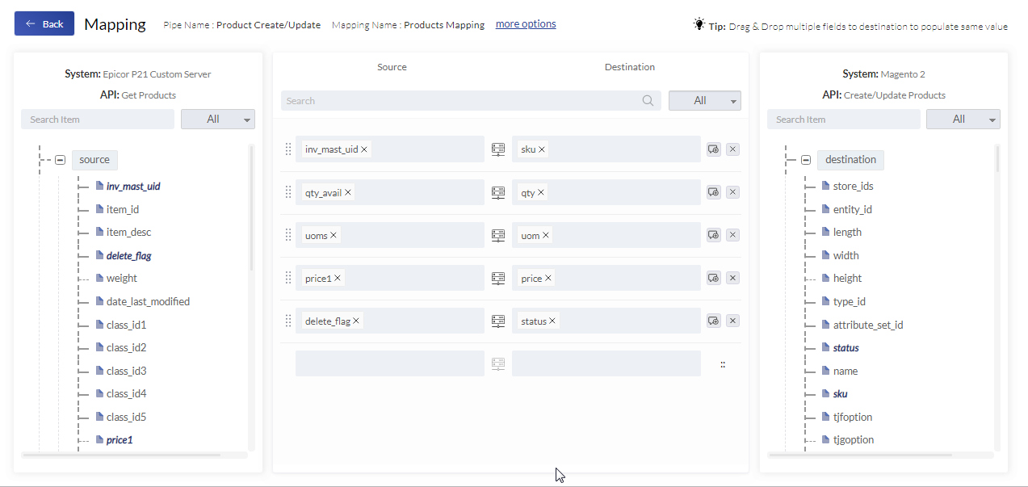
Task: Delete the delete_flag to status mapping row
Action: [732, 321]
